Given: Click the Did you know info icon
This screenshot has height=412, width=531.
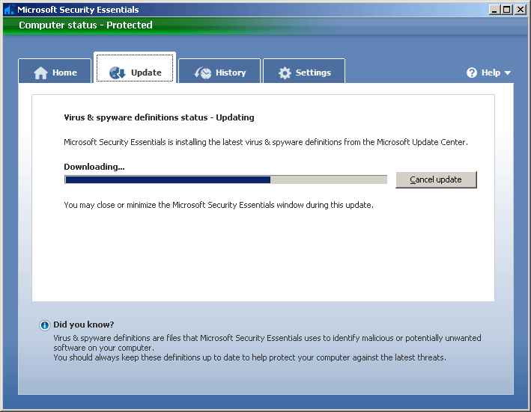Looking at the screenshot, I should [44, 325].
